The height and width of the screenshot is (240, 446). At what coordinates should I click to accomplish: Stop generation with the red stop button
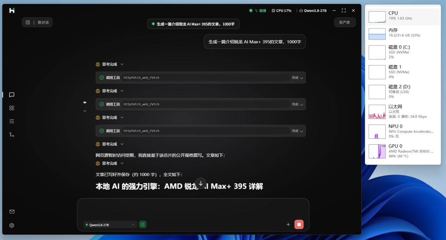pos(299,225)
